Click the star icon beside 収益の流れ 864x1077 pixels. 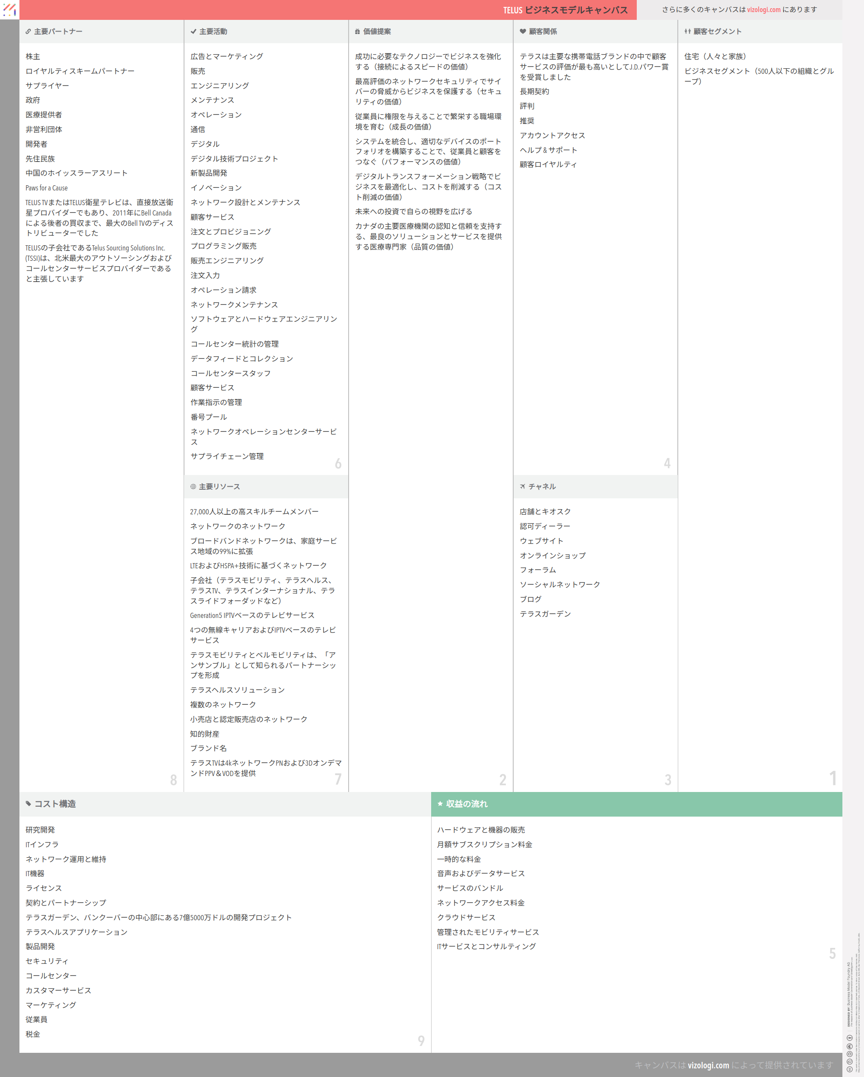440,804
